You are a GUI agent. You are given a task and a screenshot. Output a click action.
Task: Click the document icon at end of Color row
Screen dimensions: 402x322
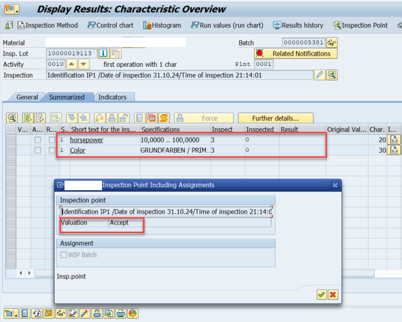click(x=394, y=150)
